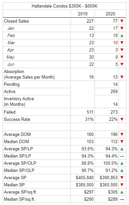This screenshot has height=205, width=129.
Task: Click the red arrow beside Median SP
Action: coord(122,185)
